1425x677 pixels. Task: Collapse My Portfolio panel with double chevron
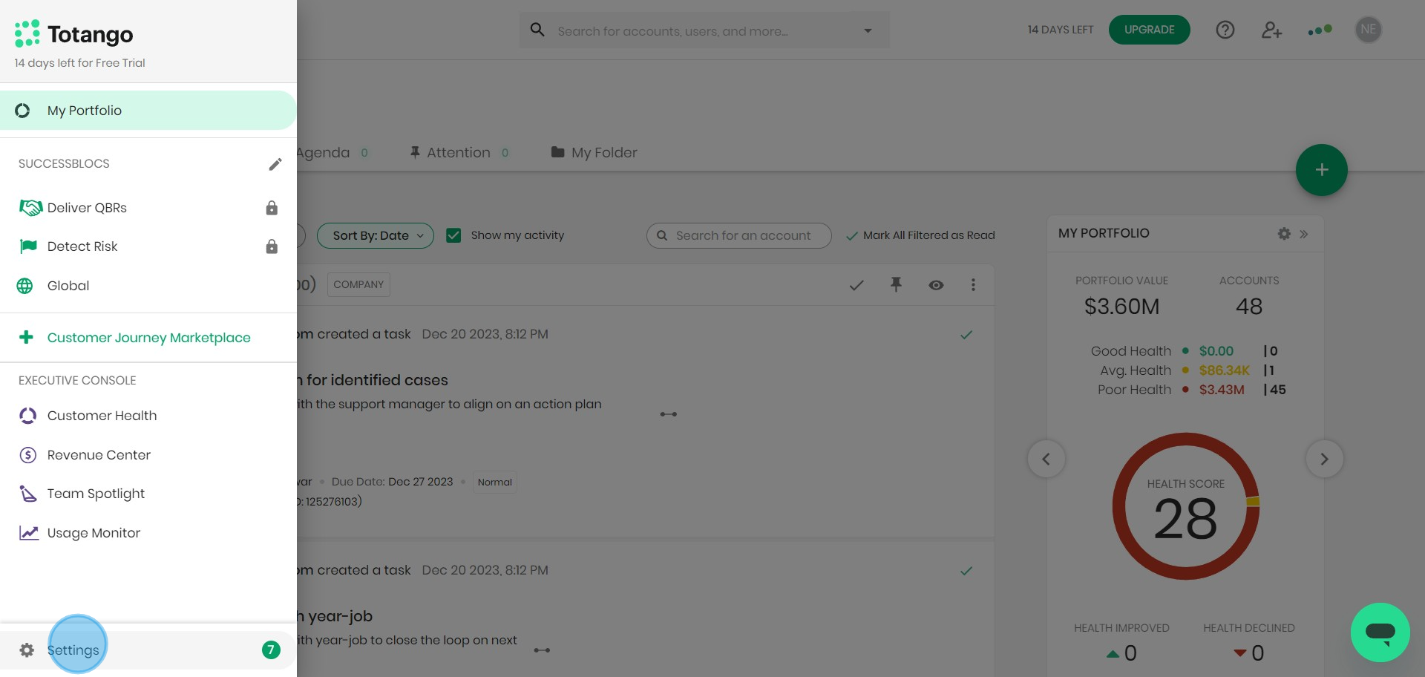[1304, 235]
